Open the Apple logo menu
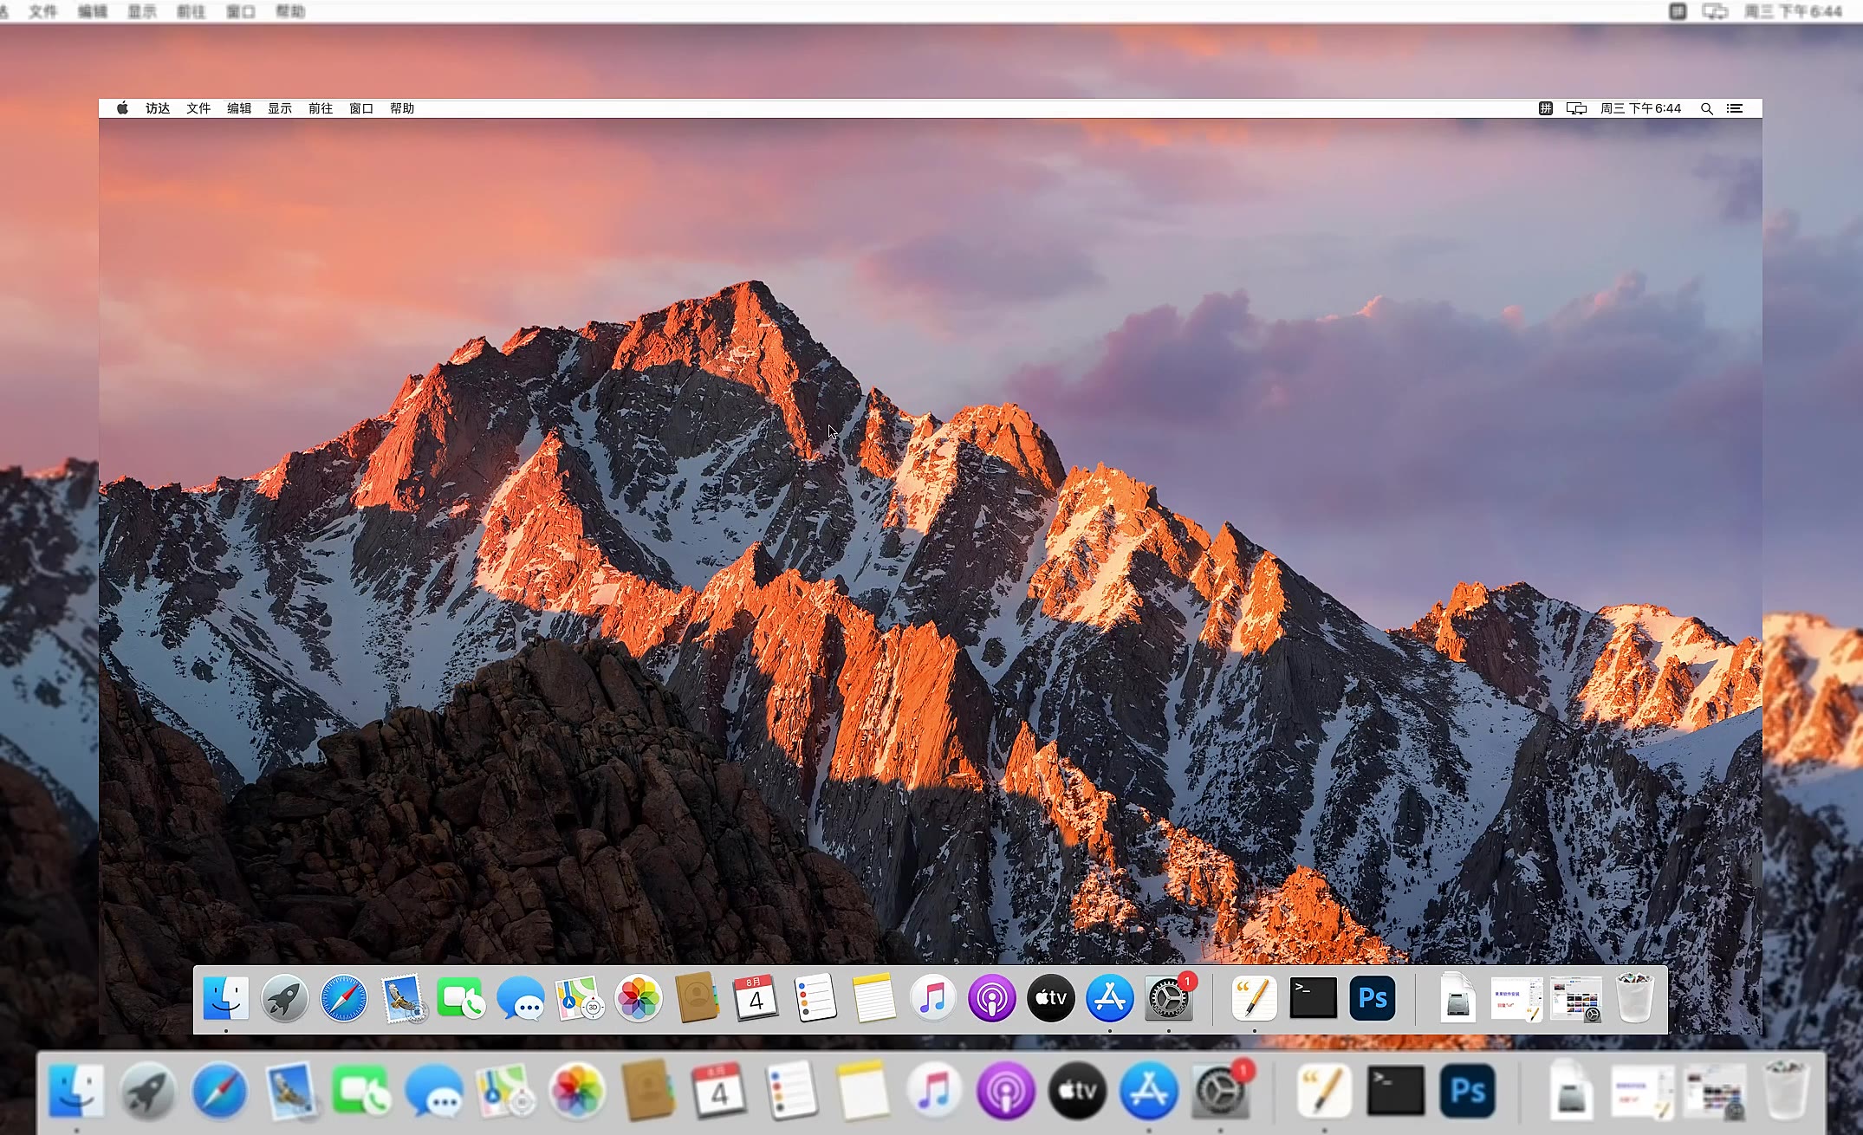Image resolution: width=1863 pixels, height=1135 pixels. (122, 108)
